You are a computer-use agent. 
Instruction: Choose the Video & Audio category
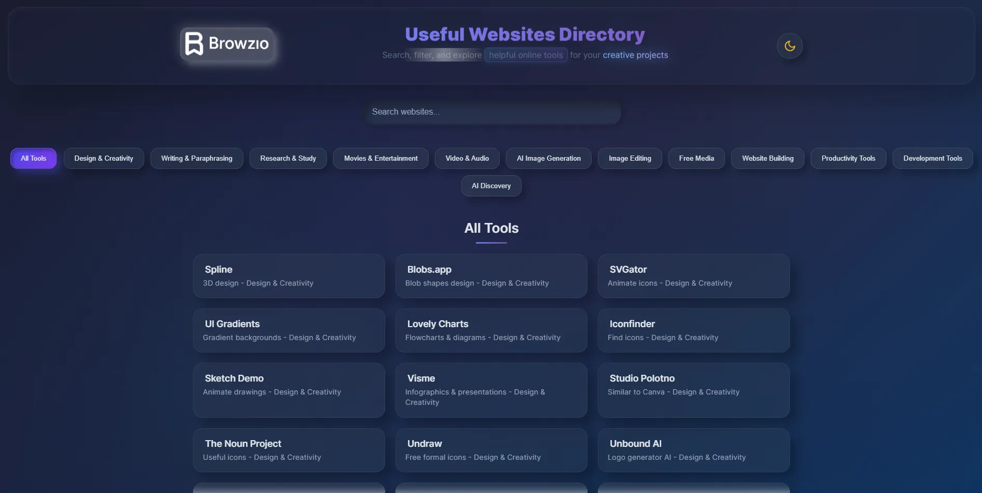point(467,159)
